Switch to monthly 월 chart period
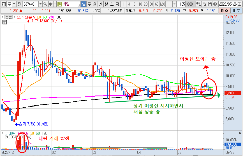 (95, 4)
